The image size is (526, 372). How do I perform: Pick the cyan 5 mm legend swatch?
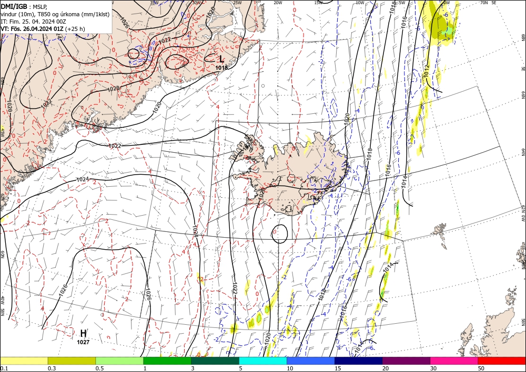[263, 360]
